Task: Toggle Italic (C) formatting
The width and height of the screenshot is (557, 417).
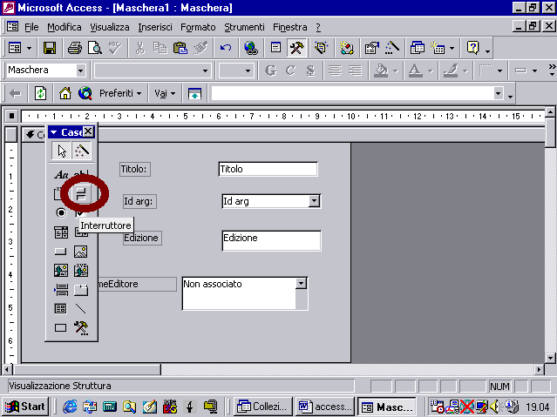Action: [x=290, y=71]
